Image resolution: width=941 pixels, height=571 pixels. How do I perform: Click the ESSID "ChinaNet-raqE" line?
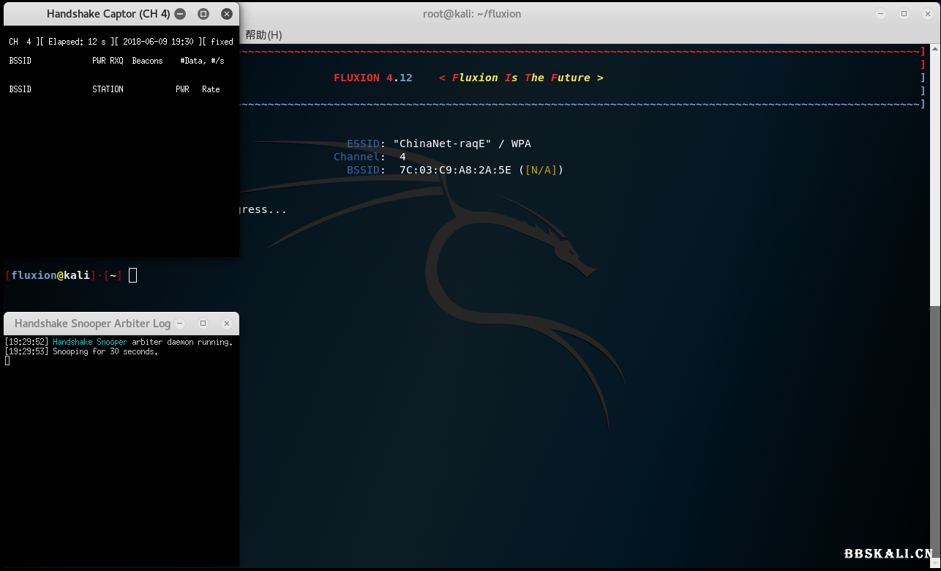(439, 143)
